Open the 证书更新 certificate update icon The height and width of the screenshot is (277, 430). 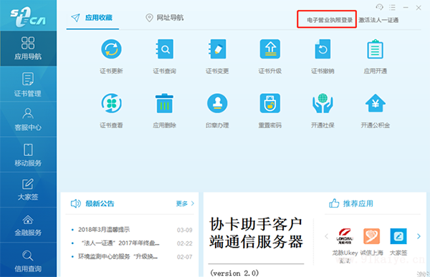[x=111, y=49]
